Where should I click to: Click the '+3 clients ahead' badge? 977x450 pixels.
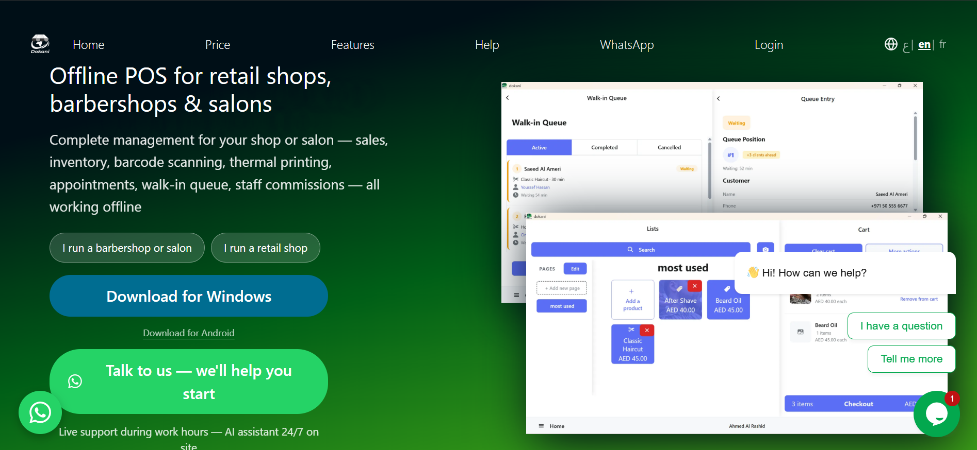(761, 155)
